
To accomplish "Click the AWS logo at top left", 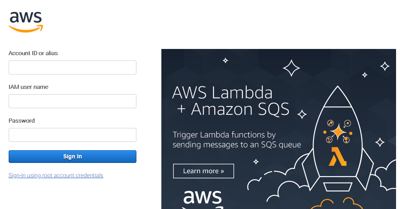I will [26, 22].
